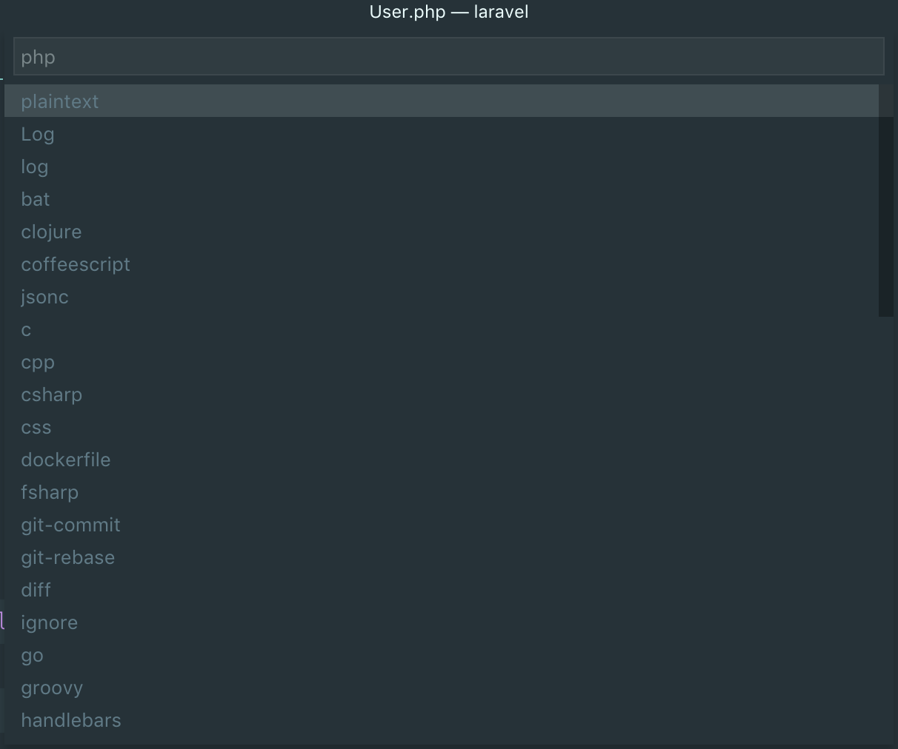Click the language search input field
Screen dimensions: 898x749
[x=448, y=57]
